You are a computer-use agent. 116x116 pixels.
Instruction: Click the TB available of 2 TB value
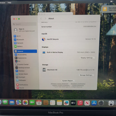[x=85, y=70]
